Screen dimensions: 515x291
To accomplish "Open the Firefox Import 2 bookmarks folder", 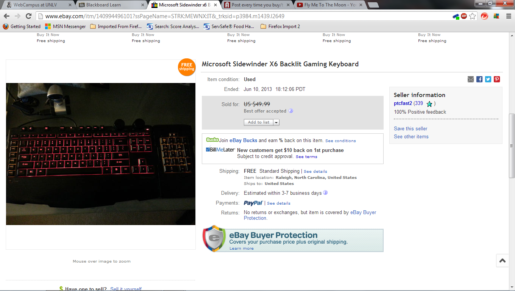I will click(x=280, y=27).
